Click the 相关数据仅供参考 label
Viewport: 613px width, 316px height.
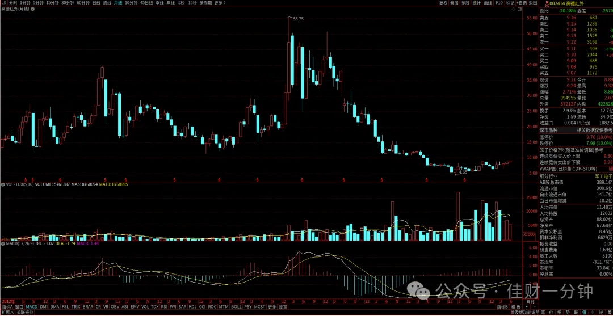click(594, 130)
